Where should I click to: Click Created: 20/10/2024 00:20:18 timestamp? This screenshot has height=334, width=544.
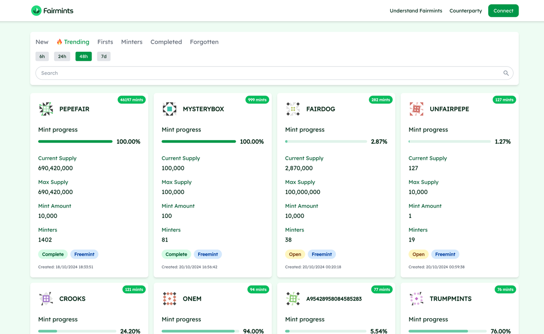pos(313,267)
